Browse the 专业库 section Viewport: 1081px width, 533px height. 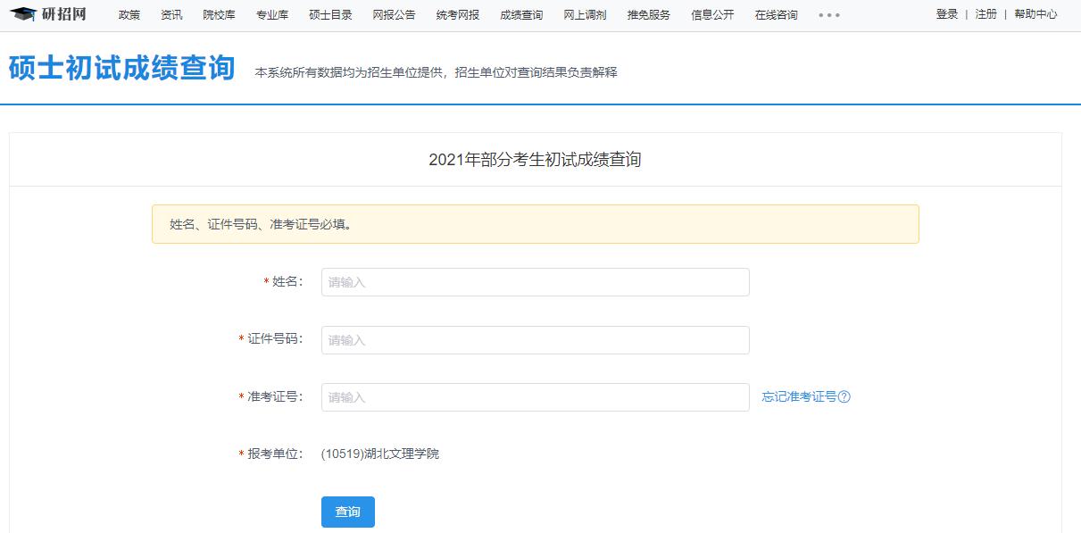(x=271, y=14)
